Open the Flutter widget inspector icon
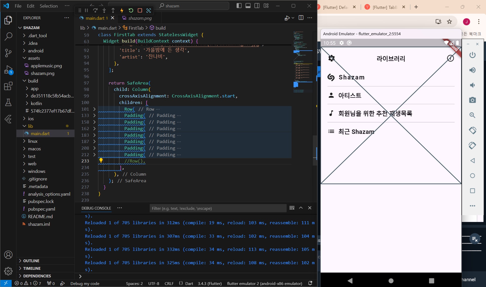This screenshot has width=486, height=287. 149,10
